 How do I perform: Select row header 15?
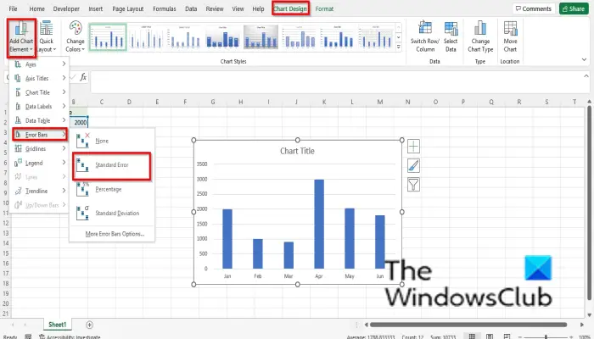click(6, 253)
